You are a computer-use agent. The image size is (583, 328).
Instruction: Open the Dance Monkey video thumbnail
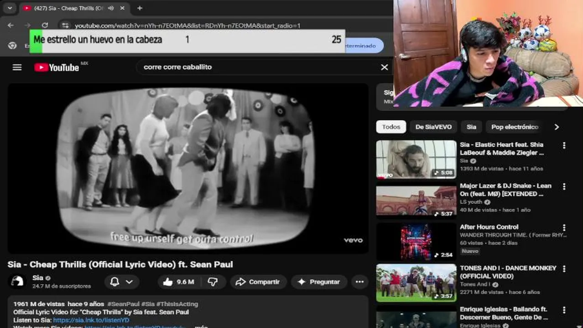[x=416, y=283]
